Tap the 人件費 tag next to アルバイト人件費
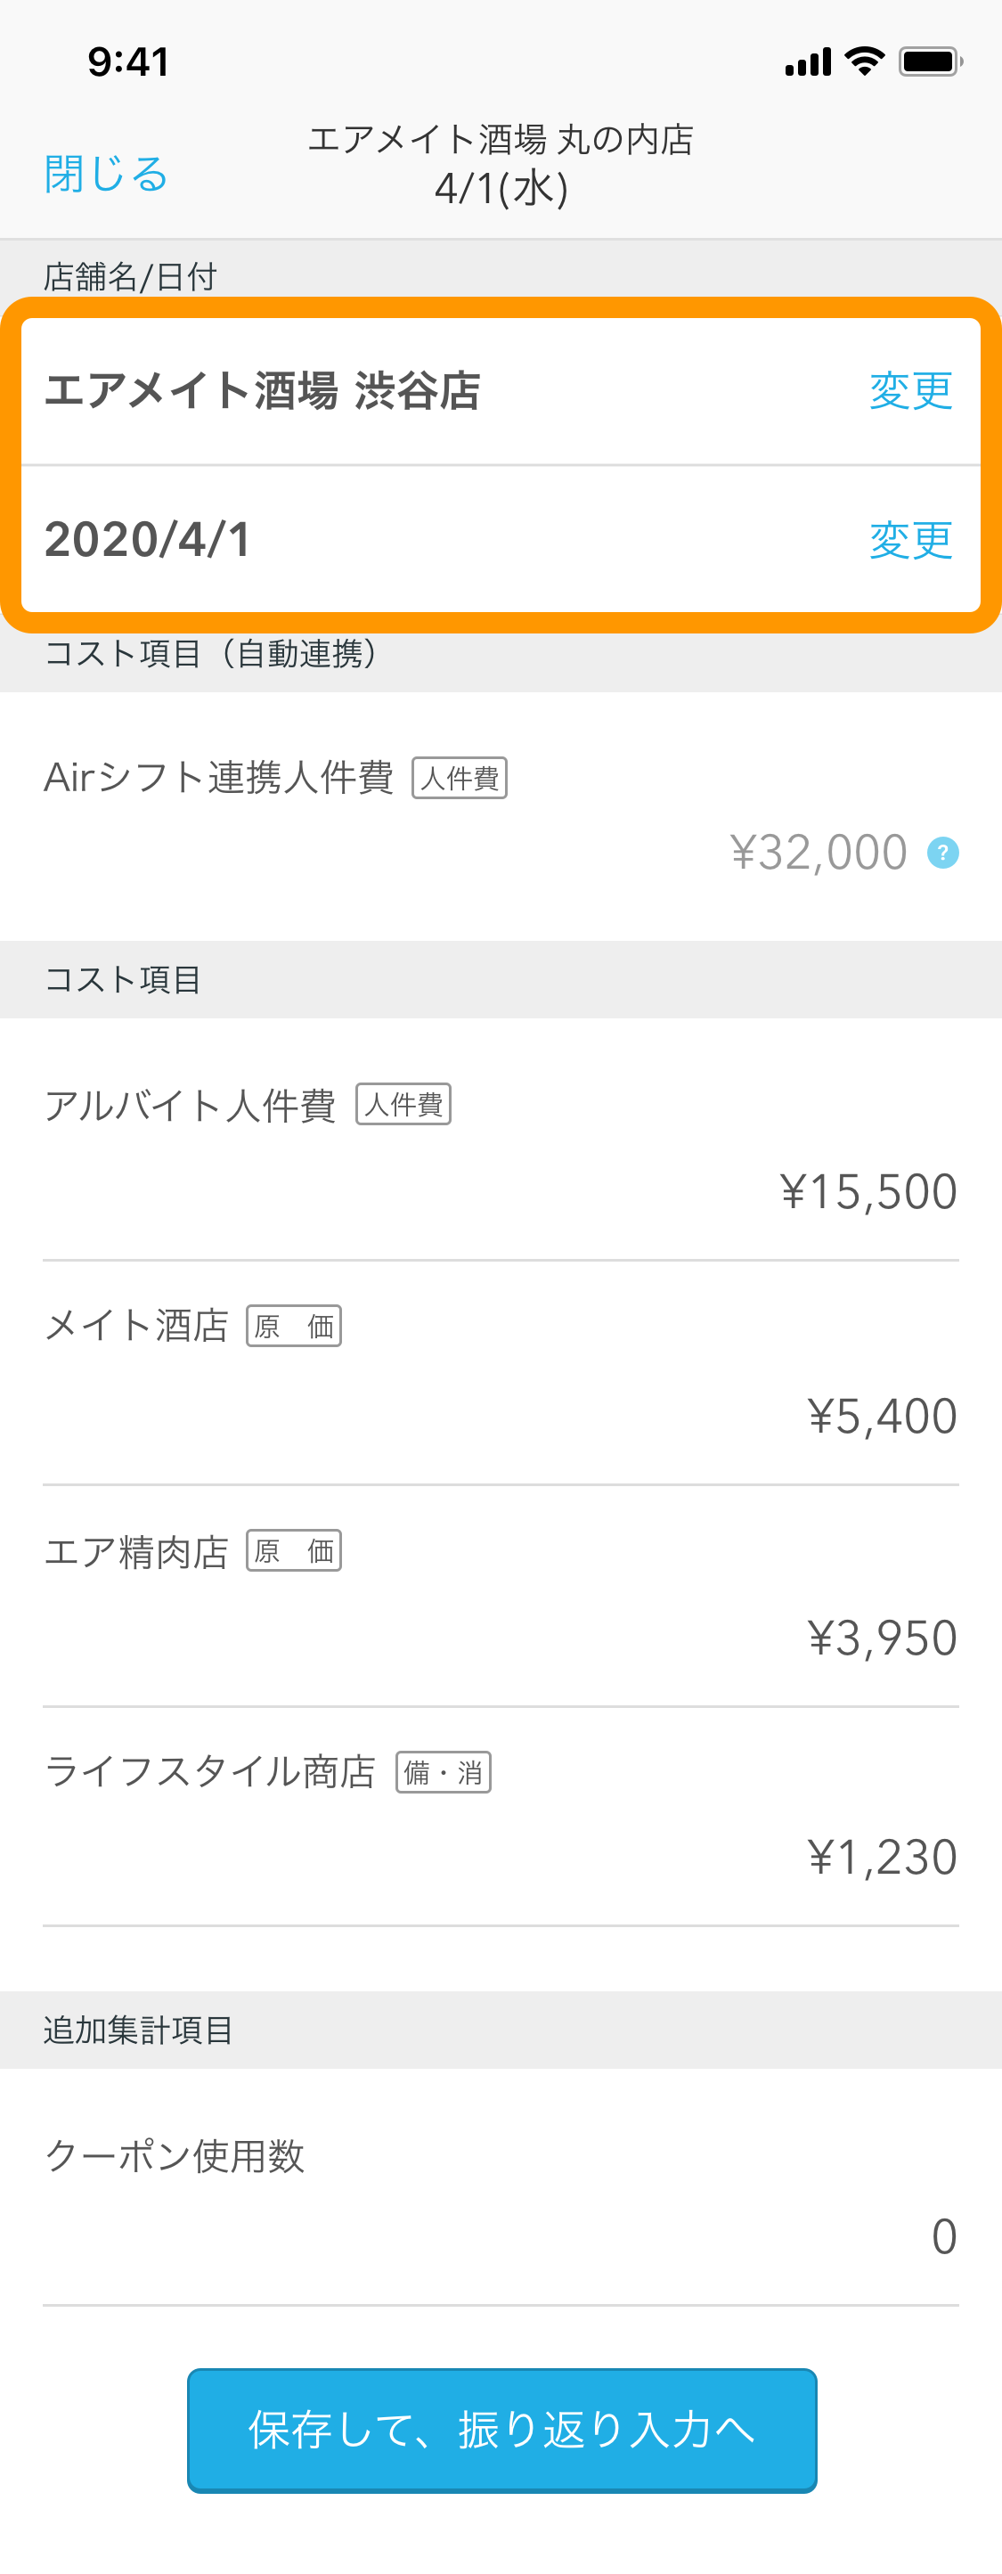 [403, 1104]
